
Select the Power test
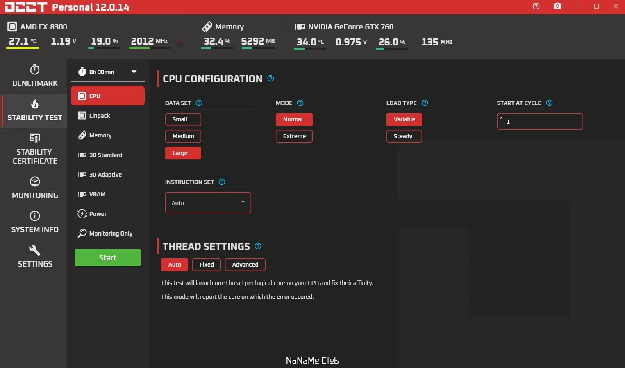tap(108, 214)
